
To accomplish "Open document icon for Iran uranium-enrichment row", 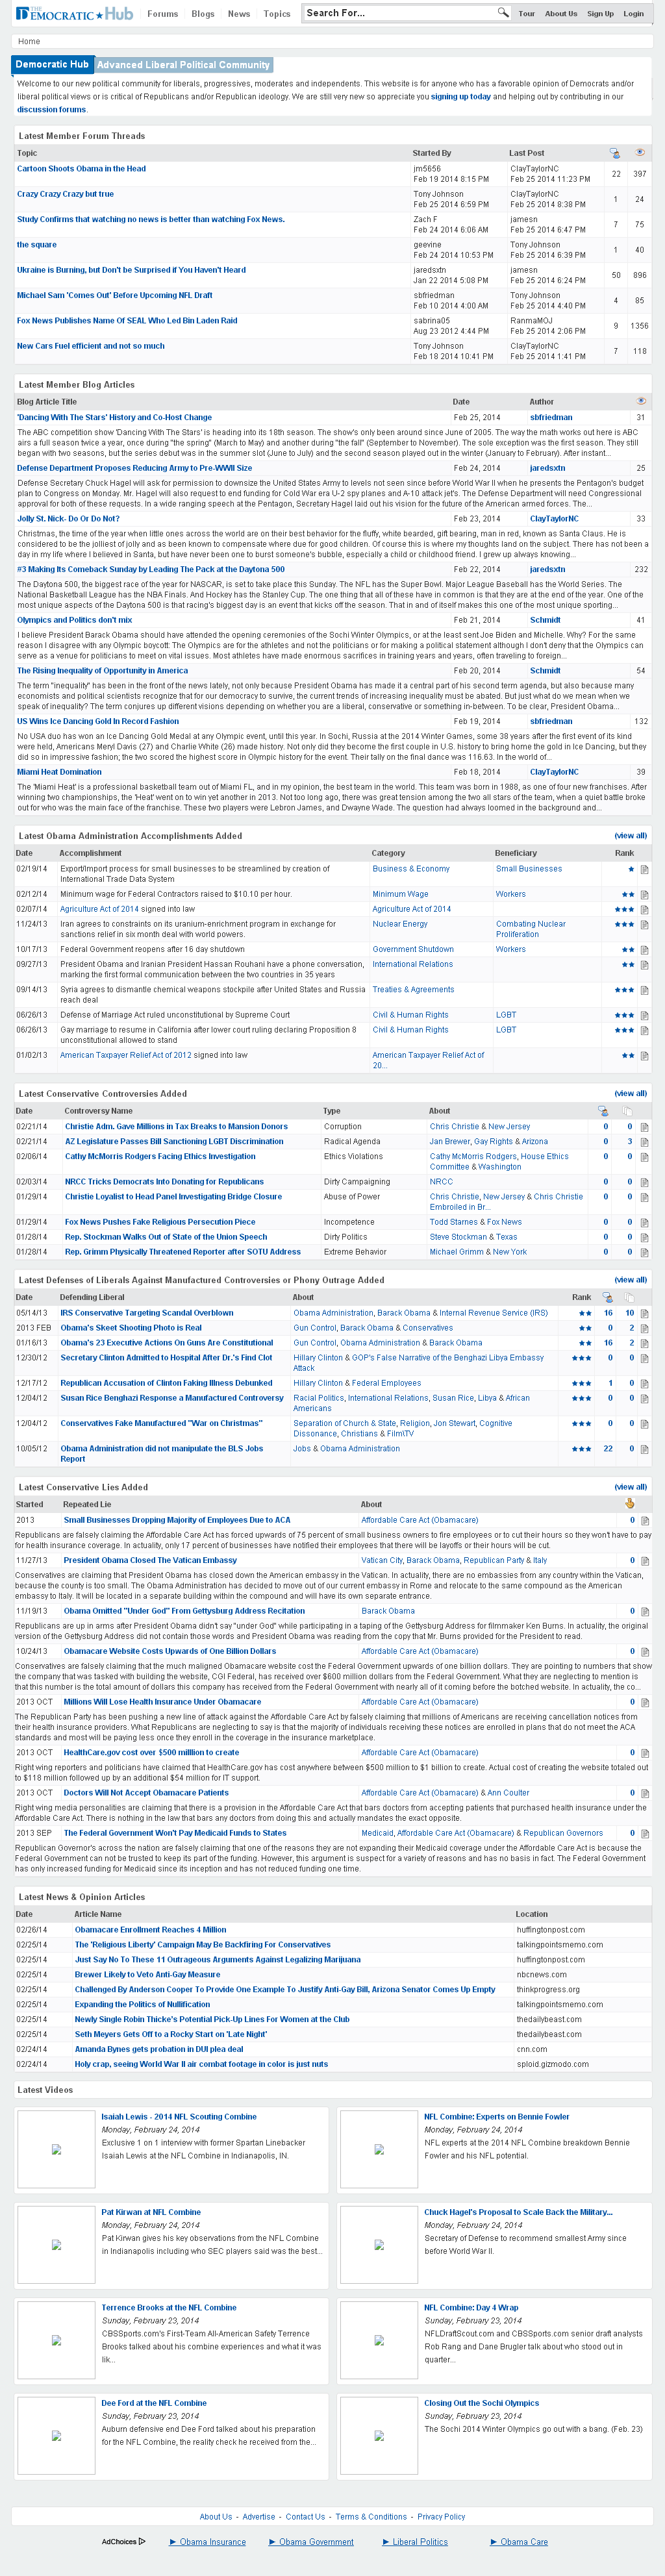I will [x=645, y=925].
